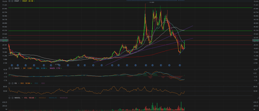The image size is (259, 111).
Task: Maximize the RSI panel using its expand icon
Action: (x=258, y=83)
